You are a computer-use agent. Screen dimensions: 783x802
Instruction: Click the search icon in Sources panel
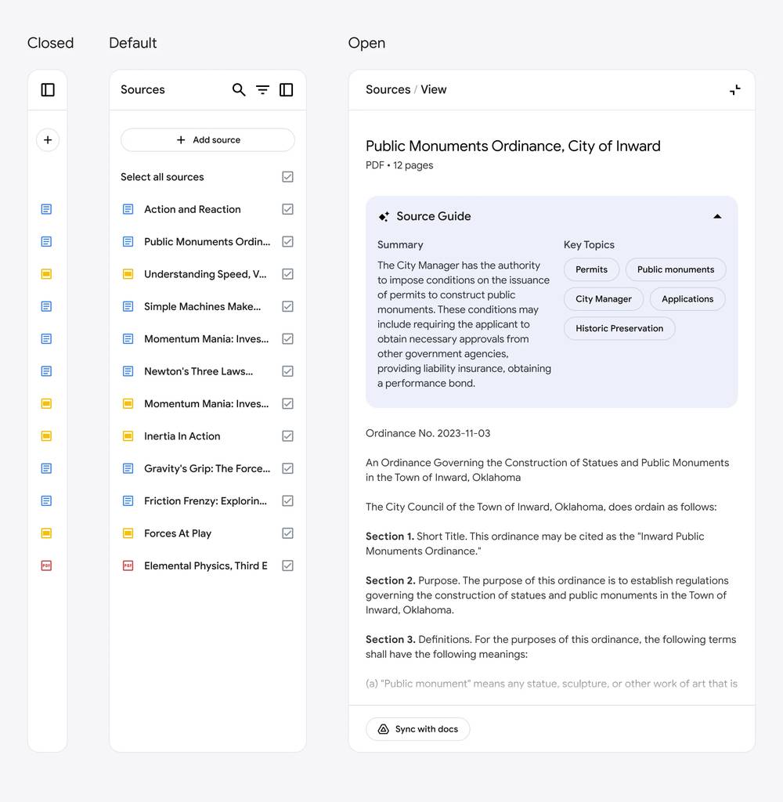(239, 90)
